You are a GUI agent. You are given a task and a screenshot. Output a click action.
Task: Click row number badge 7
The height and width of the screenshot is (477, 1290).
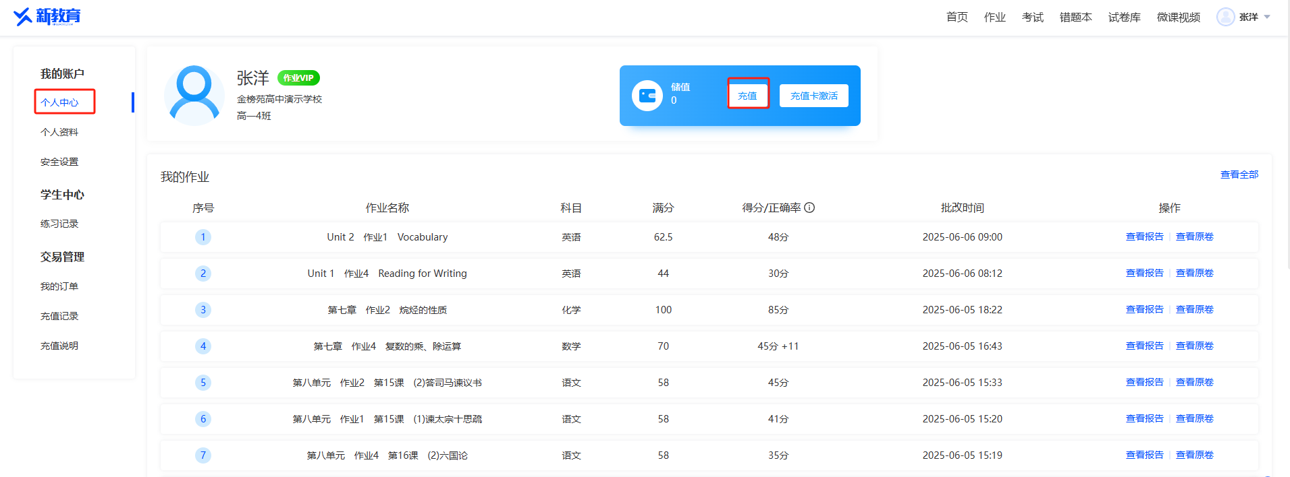coord(203,455)
